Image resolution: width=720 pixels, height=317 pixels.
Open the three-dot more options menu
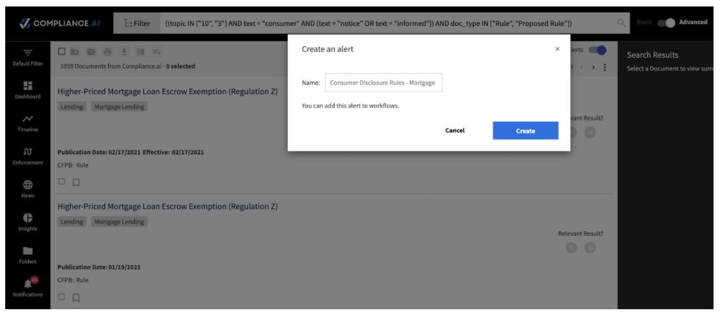[x=605, y=67]
